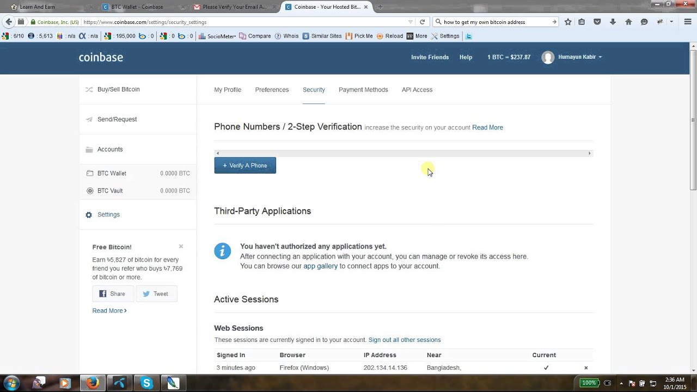Switch to Payment Methods tab
This screenshot has width=697, height=392.
tap(363, 90)
